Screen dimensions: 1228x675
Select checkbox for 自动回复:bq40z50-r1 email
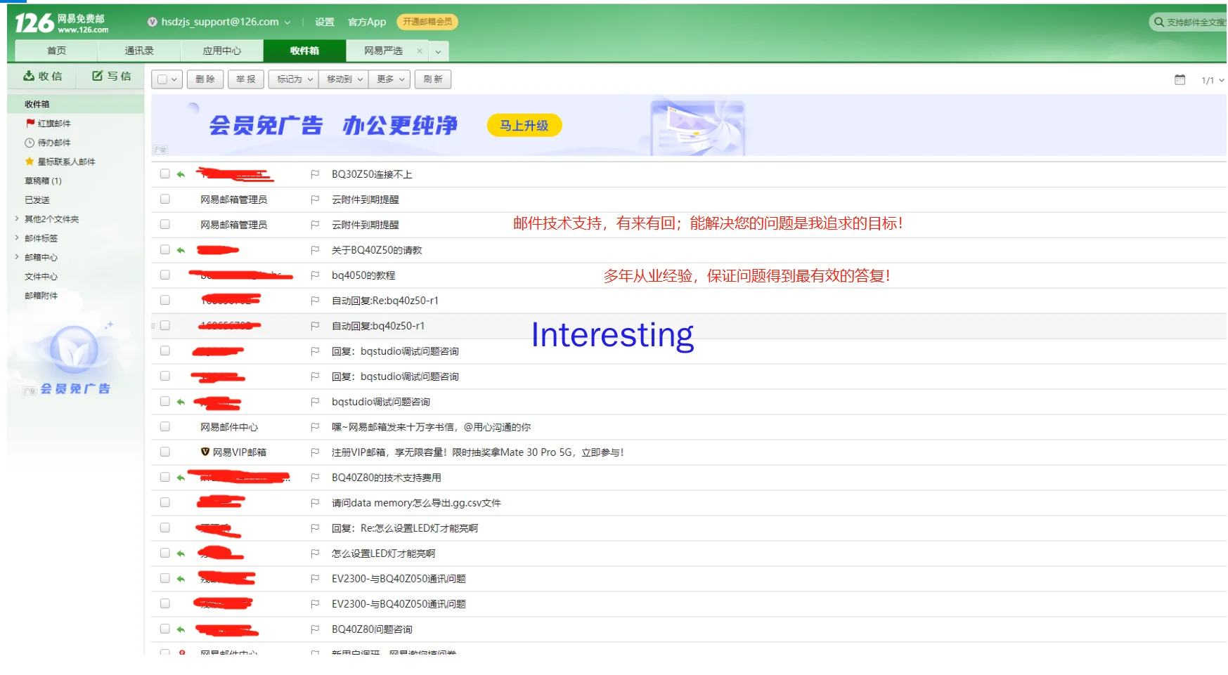[165, 325]
